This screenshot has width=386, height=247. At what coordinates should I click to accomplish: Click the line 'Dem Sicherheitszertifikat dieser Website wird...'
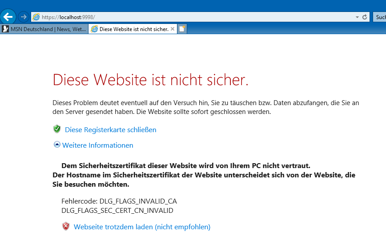[x=186, y=166]
